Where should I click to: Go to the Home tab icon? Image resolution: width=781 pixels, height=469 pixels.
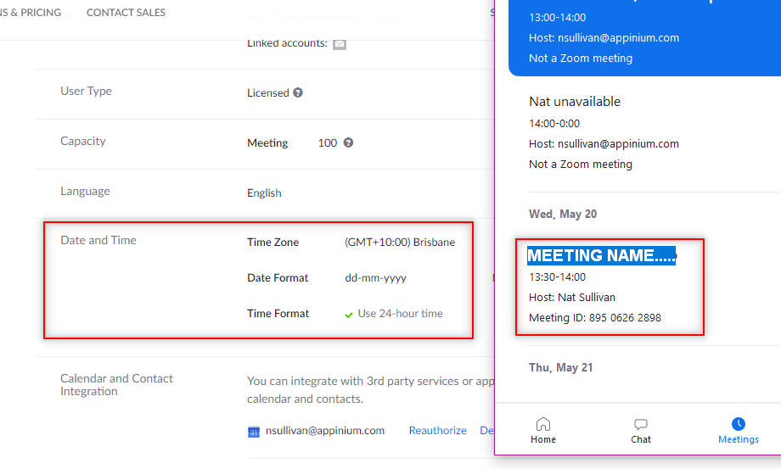(543, 424)
